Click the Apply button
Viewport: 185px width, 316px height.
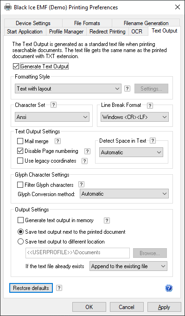click(164, 307)
